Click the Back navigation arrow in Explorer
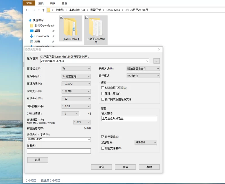Image resolution: width=225 pixels, height=184 pixels. 27,10
